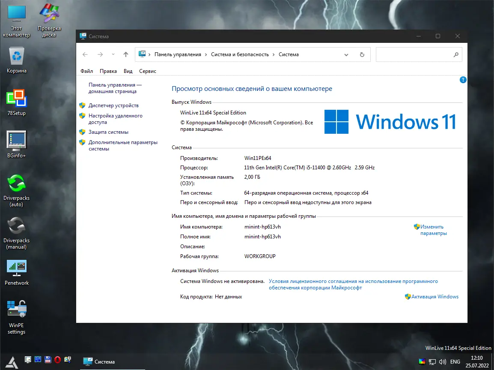This screenshot has width=494, height=370.
Task: Open the speaker volume tray icon
Action: coord(442,362)
